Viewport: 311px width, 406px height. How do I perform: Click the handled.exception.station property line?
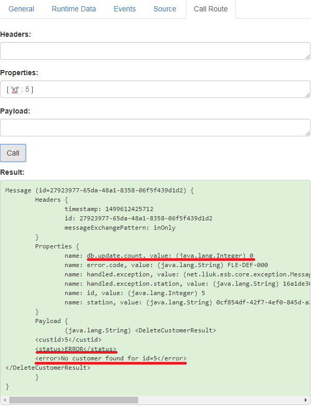pyautogui.click(x=186, y=284)
